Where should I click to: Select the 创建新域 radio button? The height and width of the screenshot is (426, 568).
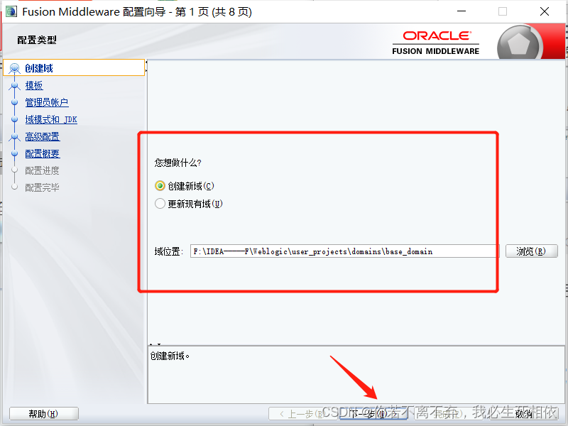[160, 186]
